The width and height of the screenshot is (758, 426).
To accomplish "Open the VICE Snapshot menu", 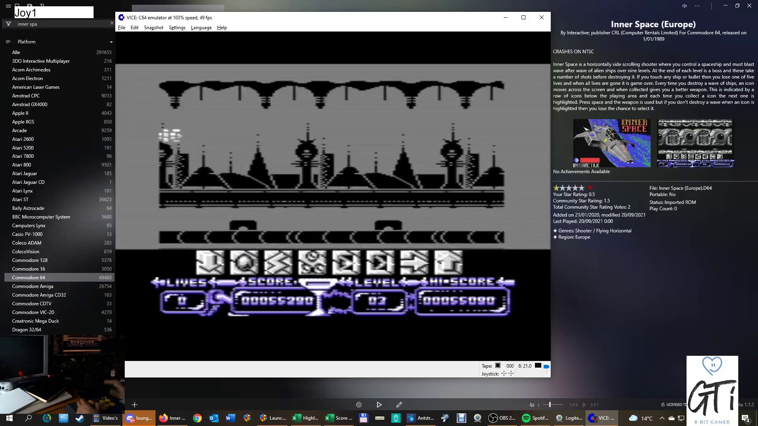I will click(x=154, y=28).
